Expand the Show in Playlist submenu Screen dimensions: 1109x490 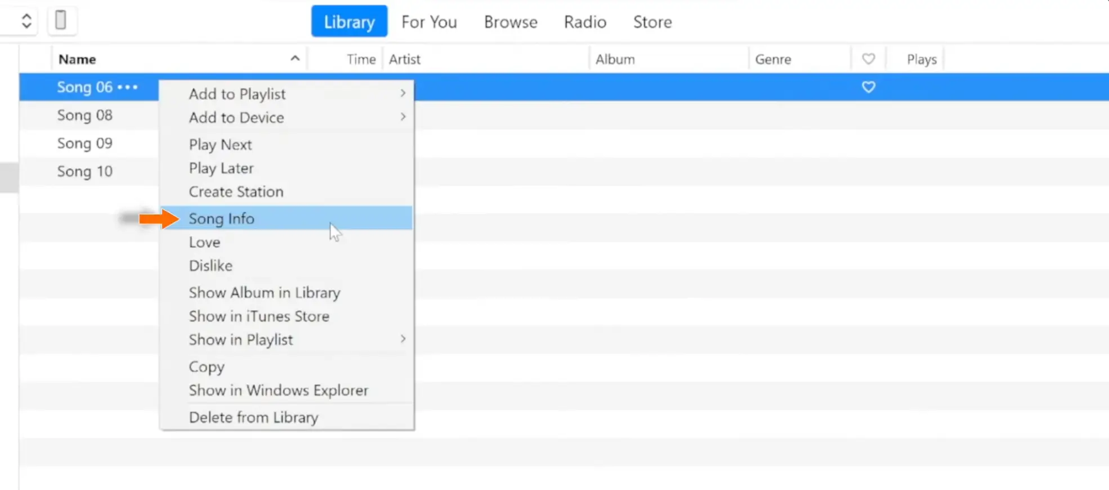coord(287,340)
